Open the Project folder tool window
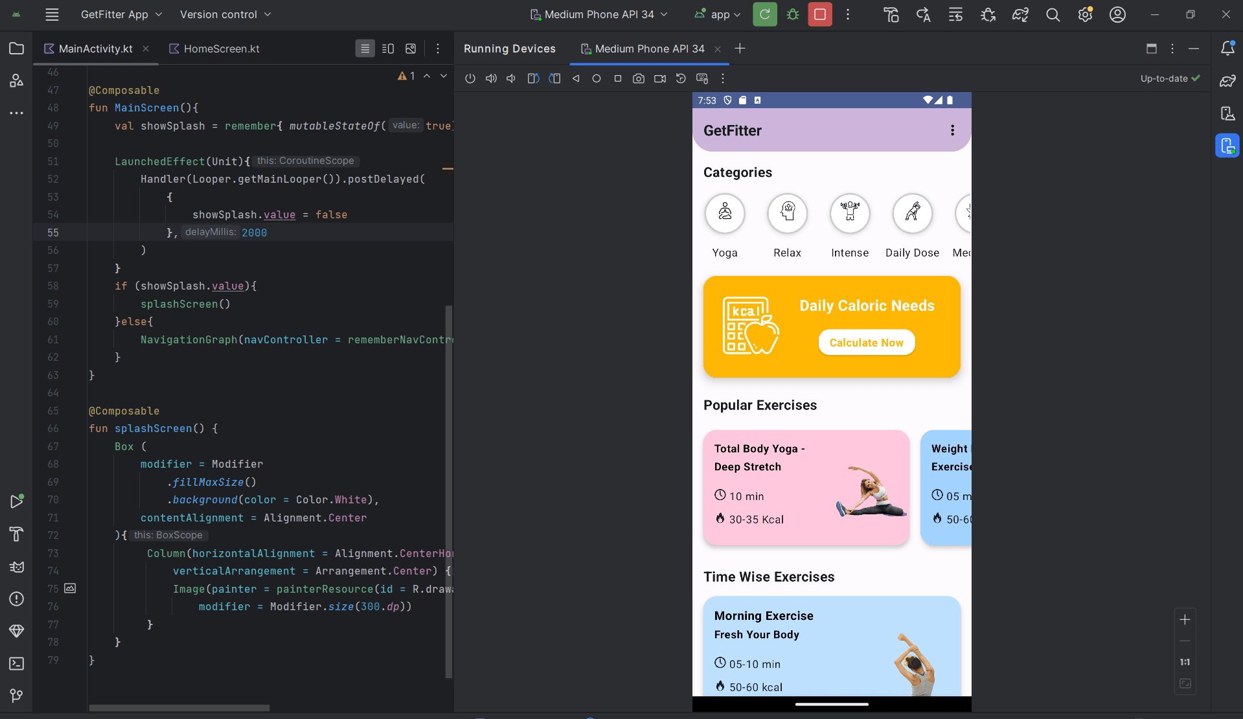The width and height of the screenshot is (1243, 719). click(x=17, y=49)
